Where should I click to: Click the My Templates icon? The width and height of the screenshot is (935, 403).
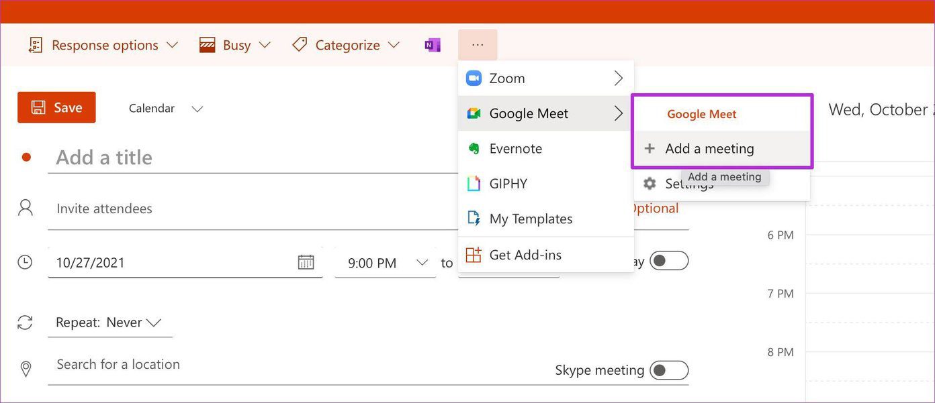point(474,219)
